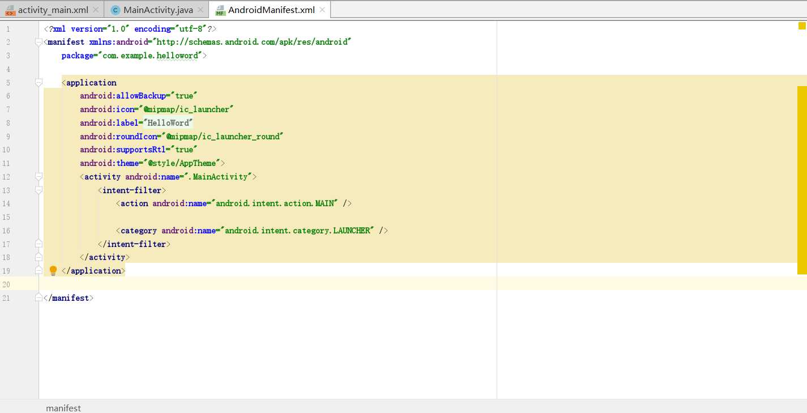
Task: Click the yellow warning stripe in error gutter
Action: 802,180
